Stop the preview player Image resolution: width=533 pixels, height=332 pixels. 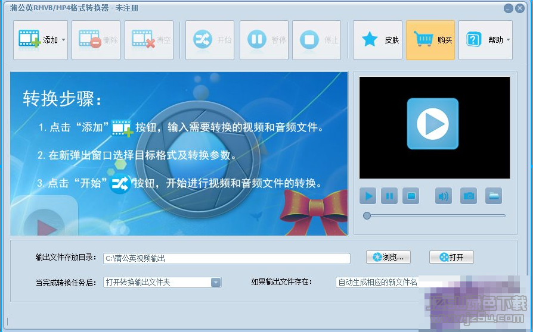411,196
